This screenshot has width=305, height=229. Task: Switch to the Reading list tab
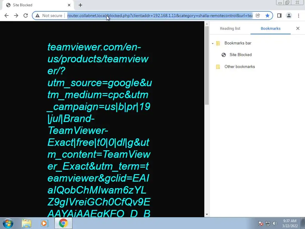coord(230,28)
